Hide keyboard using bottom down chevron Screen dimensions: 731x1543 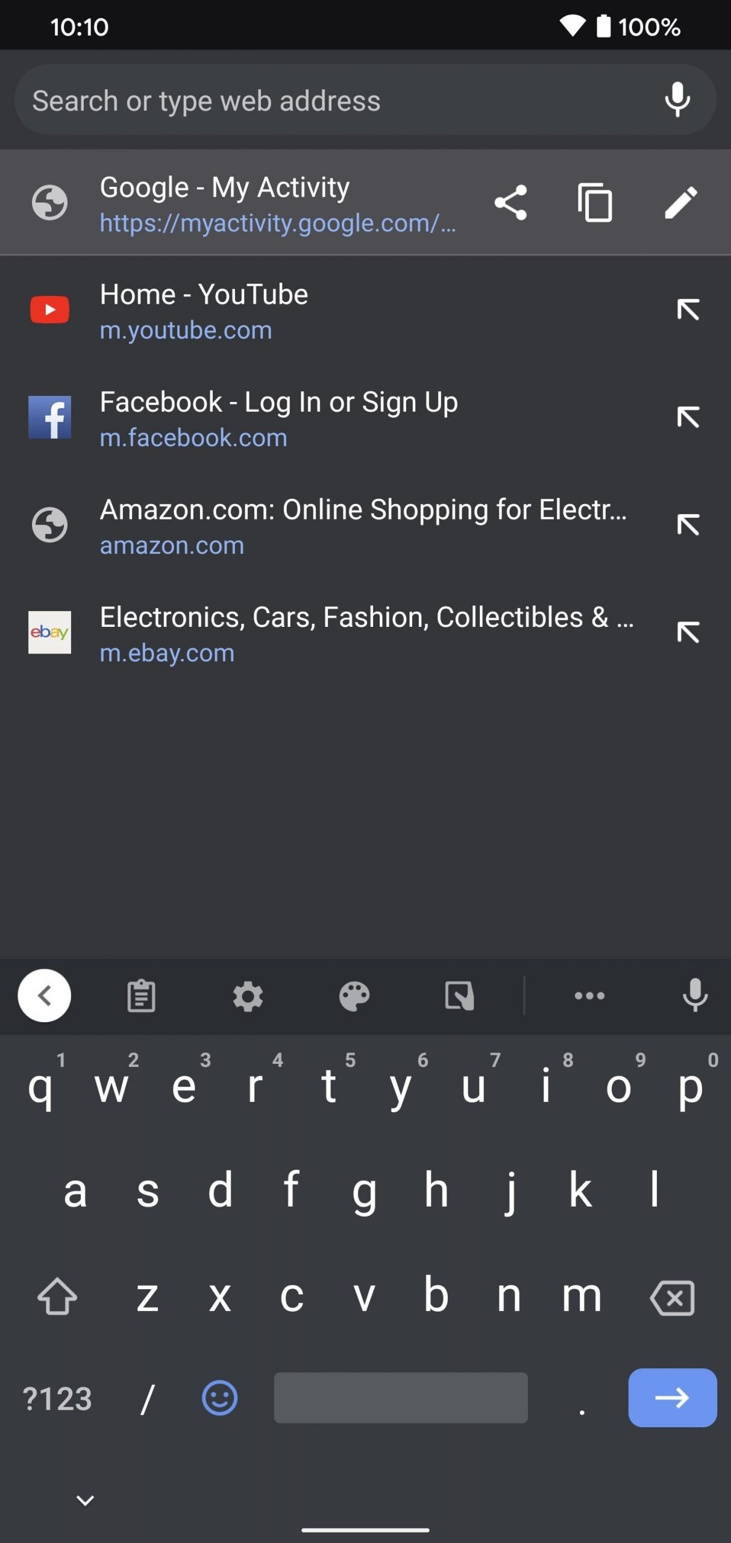(x=86, y=1500)
